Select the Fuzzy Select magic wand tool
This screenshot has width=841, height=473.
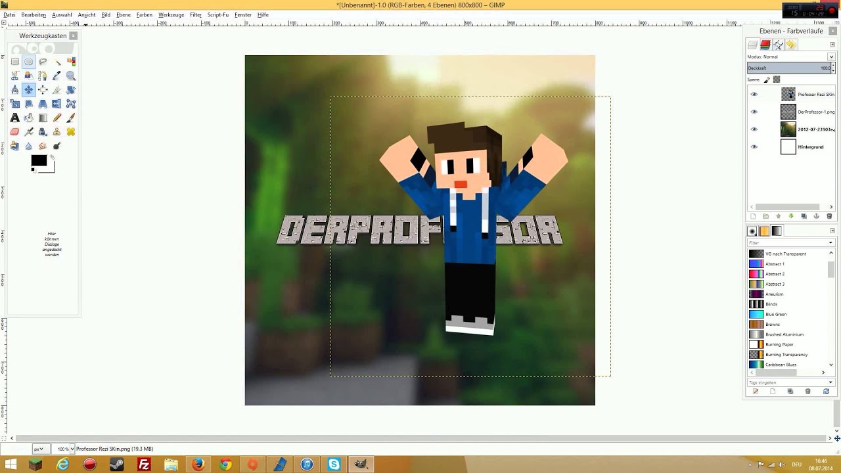coord(57,61)
